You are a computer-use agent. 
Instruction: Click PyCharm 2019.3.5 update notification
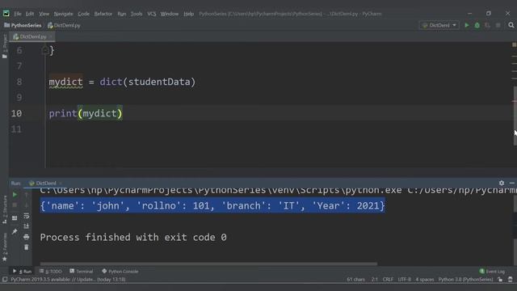click(68, 280)
